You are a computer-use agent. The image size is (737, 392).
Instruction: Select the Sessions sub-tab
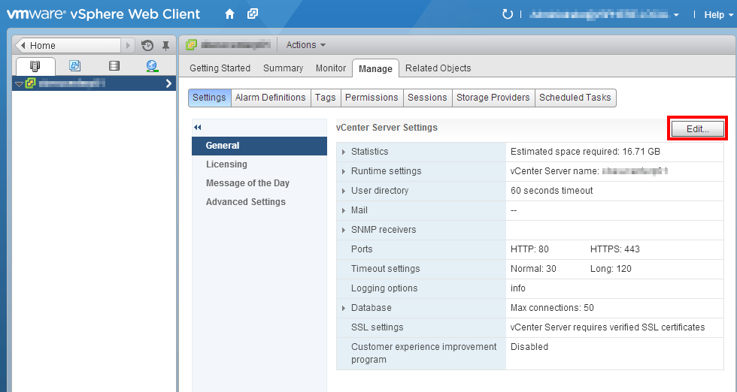click(x=427, y=98)
